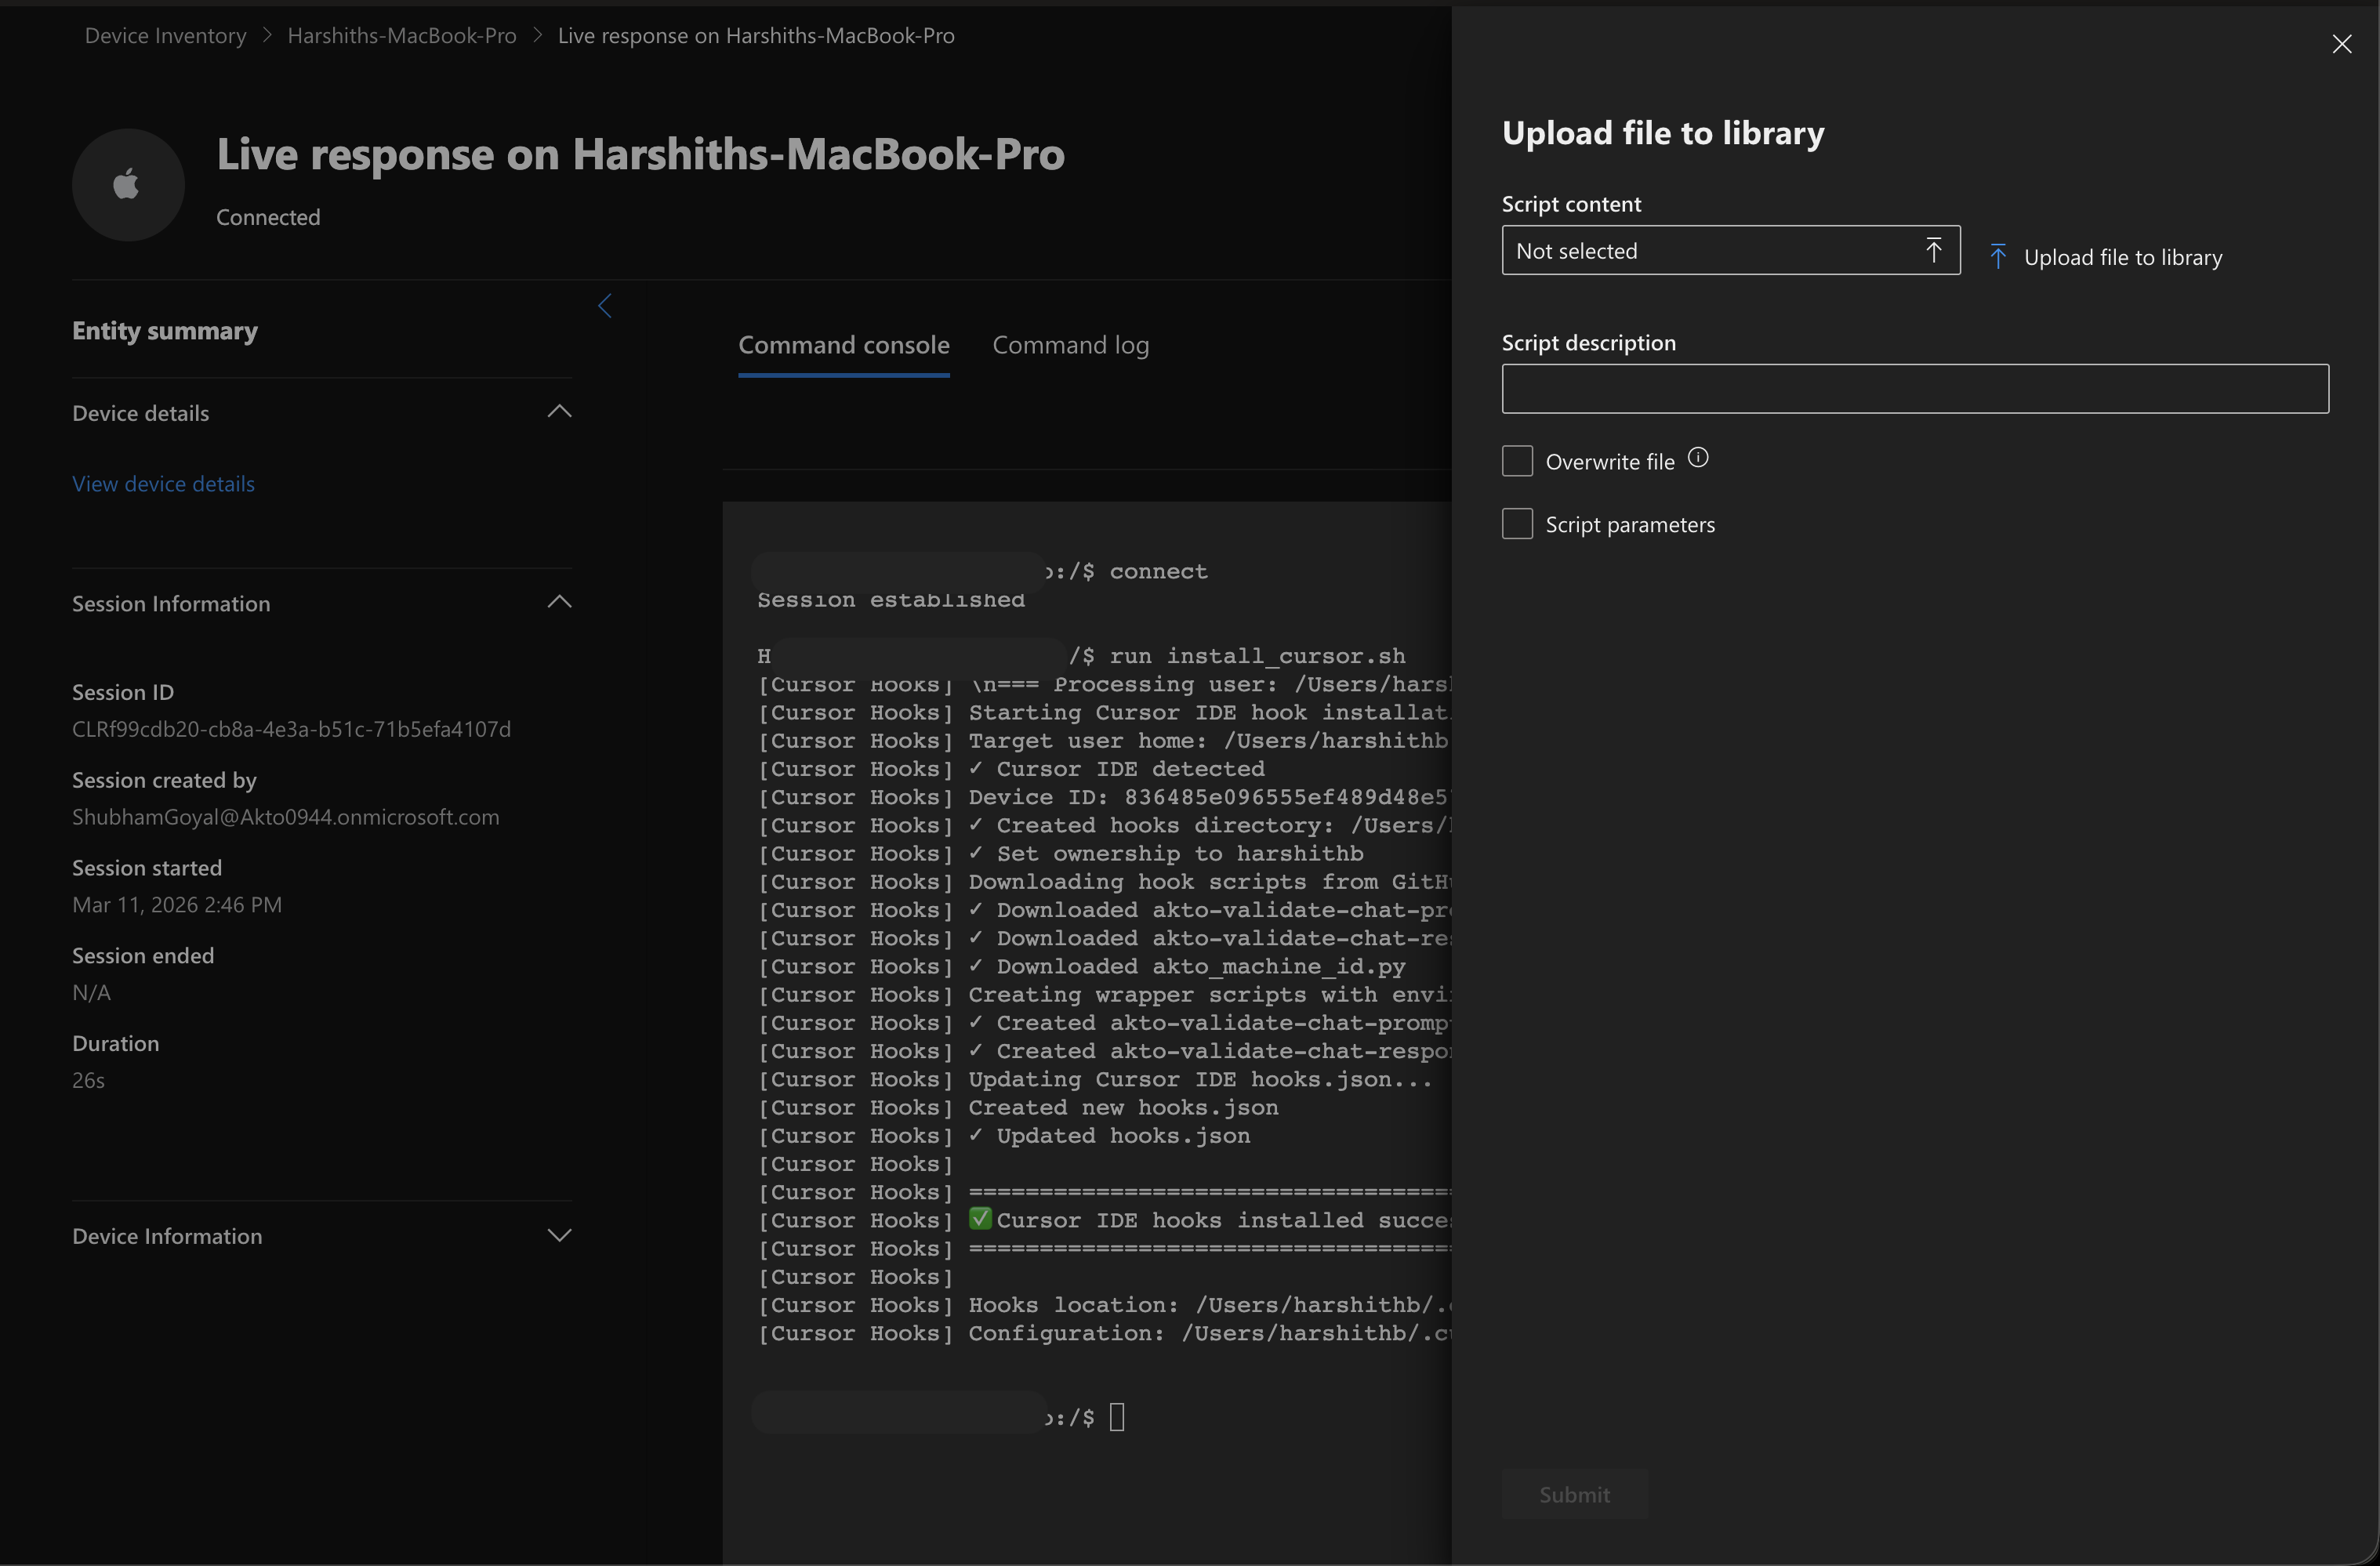The width and height of the screenshot is (2380, 1566).
Task: Collapse the Entity summary panel with the blue chevron
Action: pos(604,306)
